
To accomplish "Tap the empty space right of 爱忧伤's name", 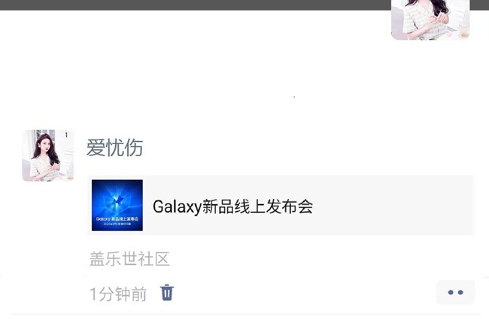I will point(308,148).
